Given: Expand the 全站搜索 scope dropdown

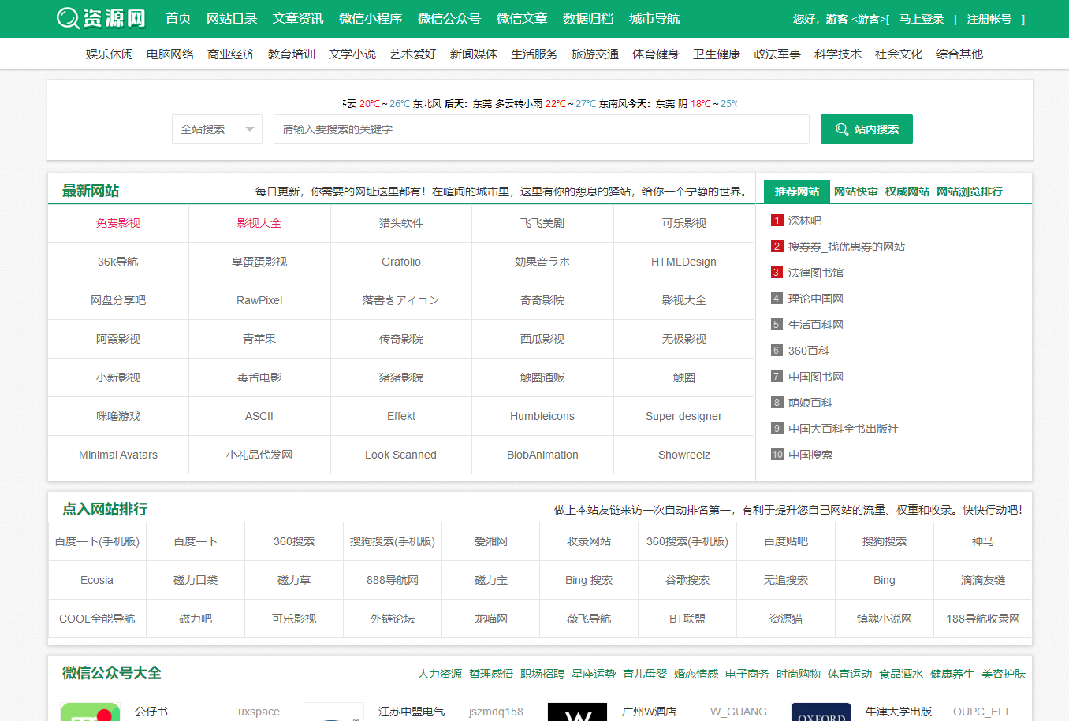Looking at the screenshot, I should [217, 129].
